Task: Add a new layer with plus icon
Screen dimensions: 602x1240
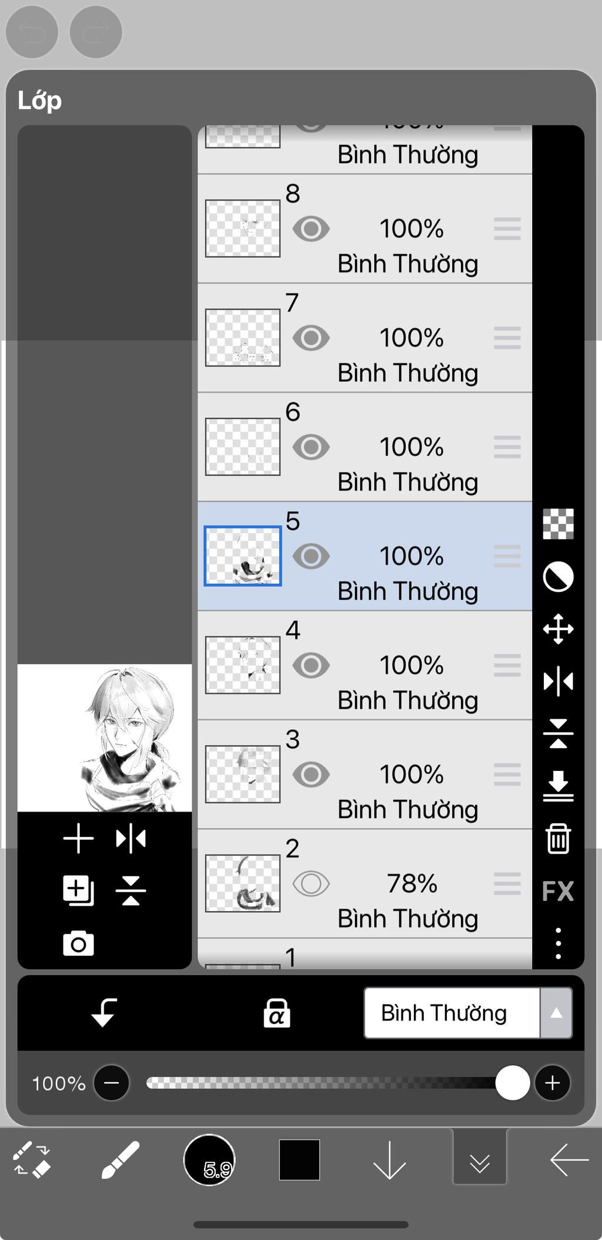Action: pos(78,838)
